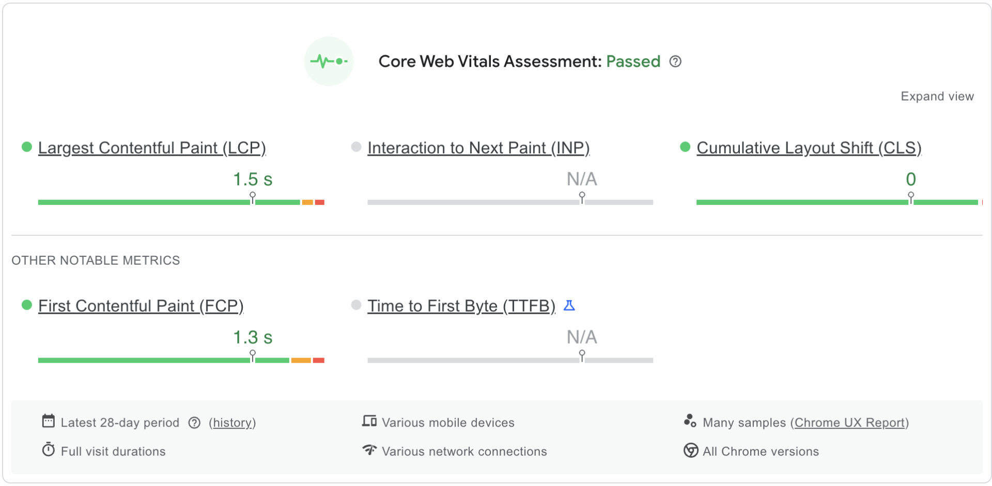The image size is (992, 486).
Task: Open First Contentful Paint (FCP) link
Action: click(141, 306)
